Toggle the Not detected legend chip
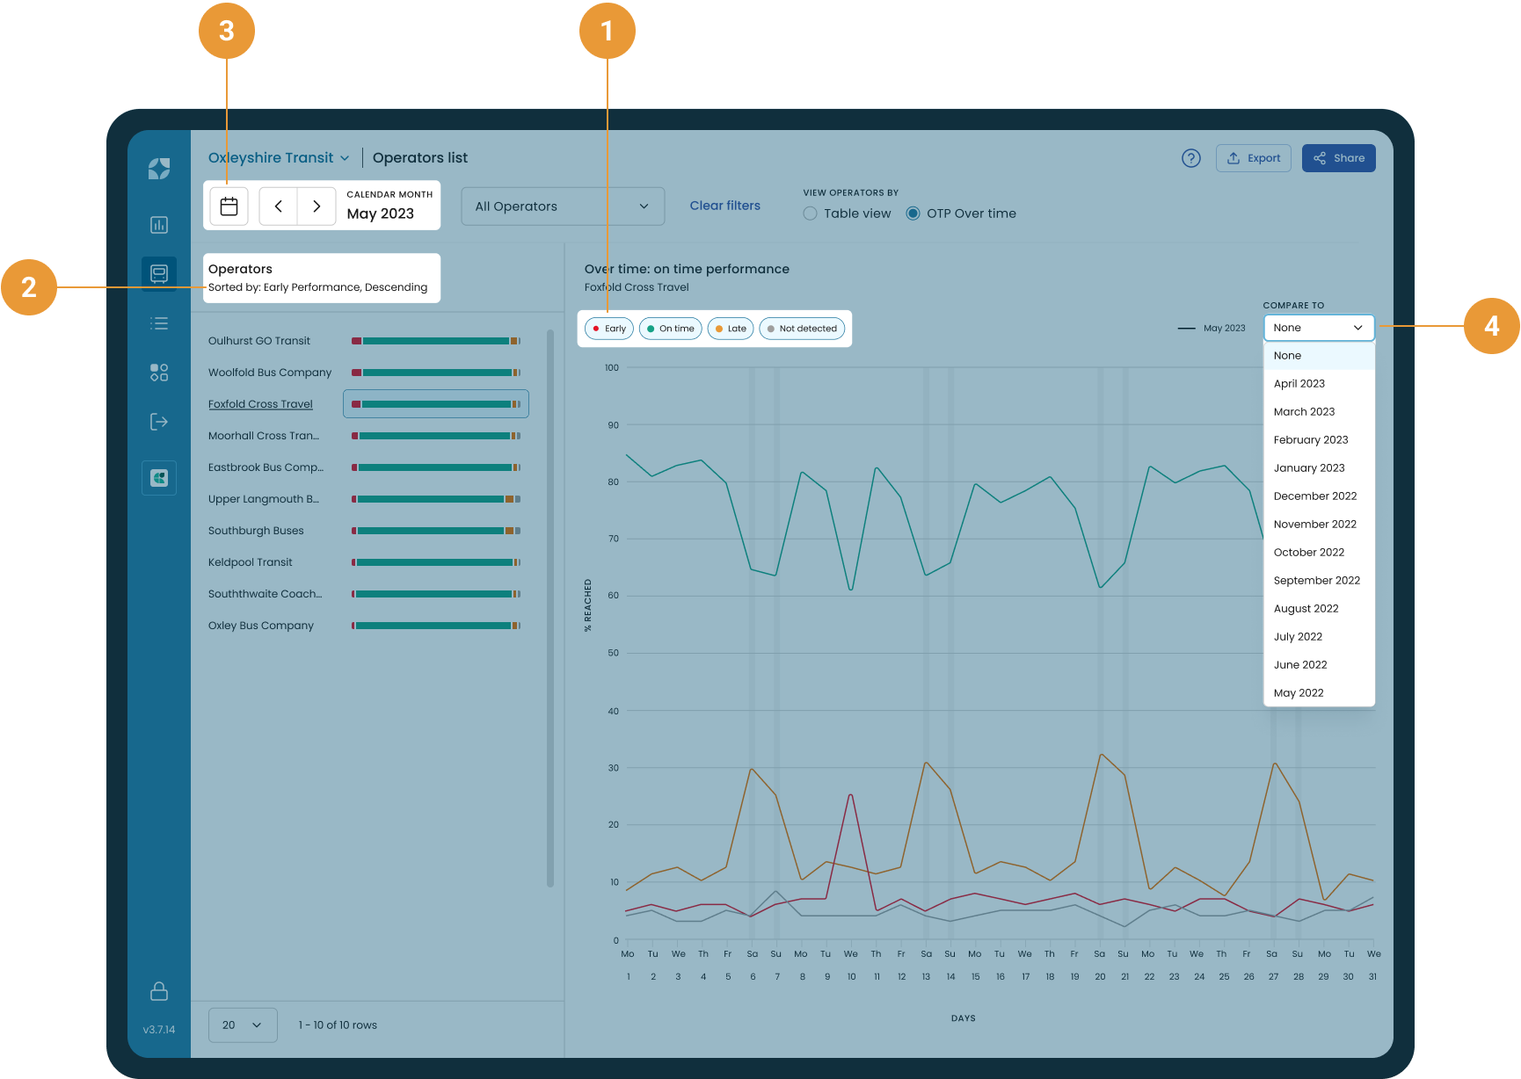 [x=802, y=329]
